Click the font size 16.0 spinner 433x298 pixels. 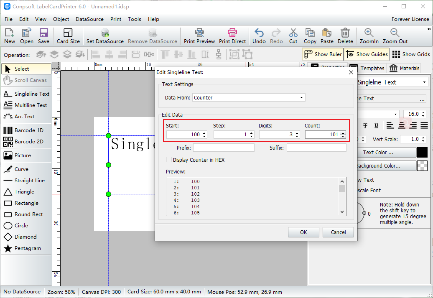pyautogui.click(x=423, y=114)
